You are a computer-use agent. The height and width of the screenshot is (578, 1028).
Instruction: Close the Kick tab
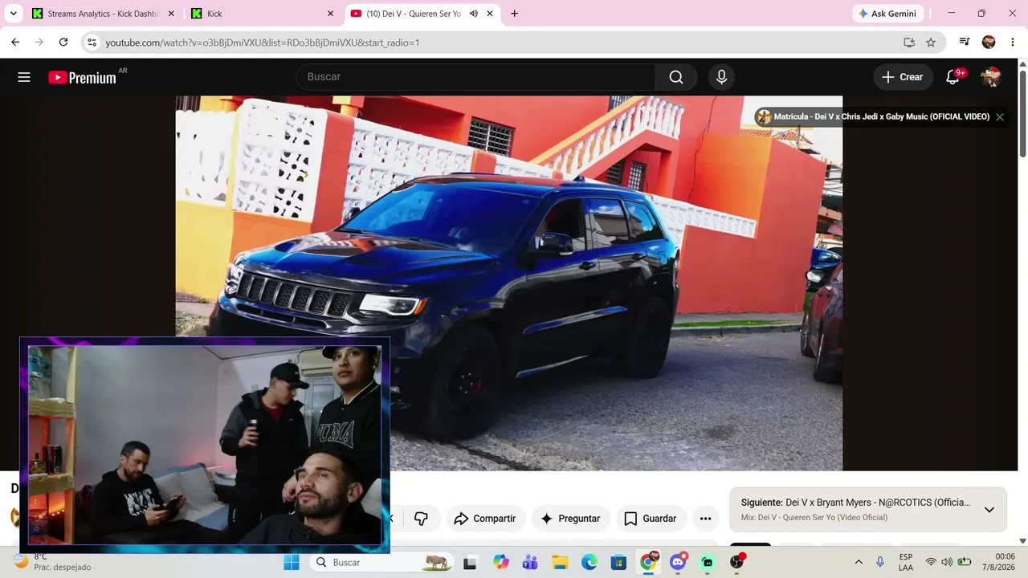click(330, 14)
